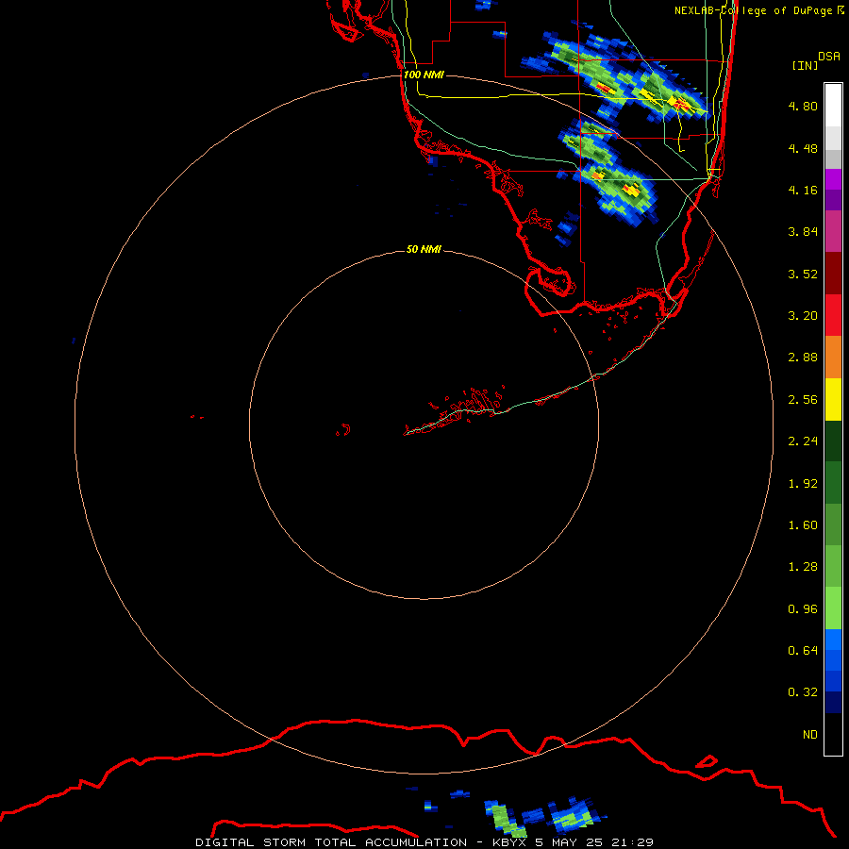Click the 2.24 legend value
The image size is (849, 849).
(x=803, y=441)
